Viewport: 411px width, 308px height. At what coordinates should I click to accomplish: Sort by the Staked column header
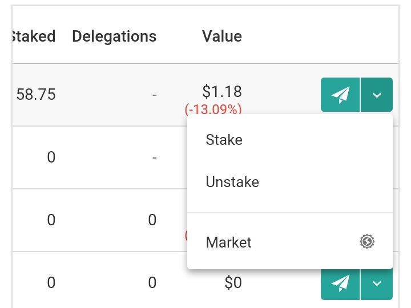click(34, 36)
